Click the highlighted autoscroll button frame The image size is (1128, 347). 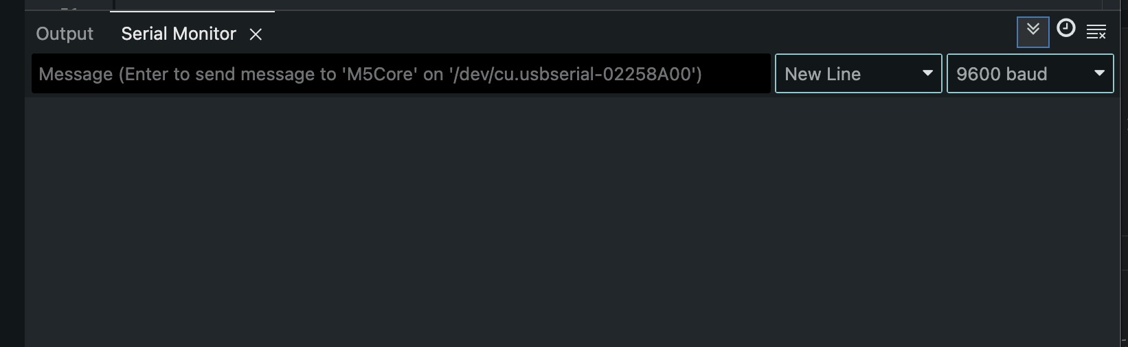click(1033, 32)
